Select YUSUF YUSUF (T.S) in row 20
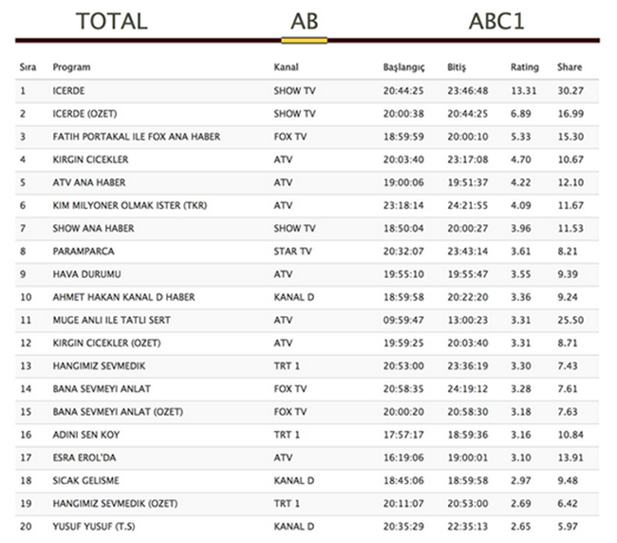 click(93, 526)
